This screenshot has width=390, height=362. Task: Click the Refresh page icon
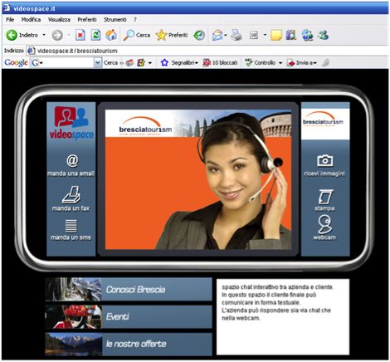coord(95,35)
